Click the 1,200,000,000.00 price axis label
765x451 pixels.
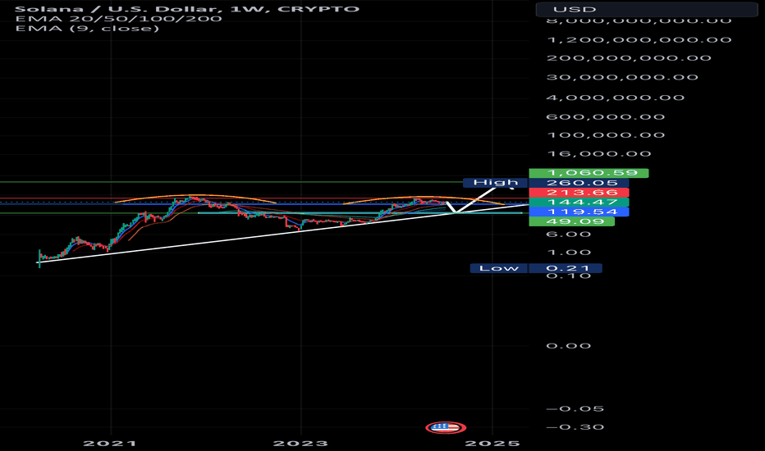pyautogui.click(x=639, y=40)
